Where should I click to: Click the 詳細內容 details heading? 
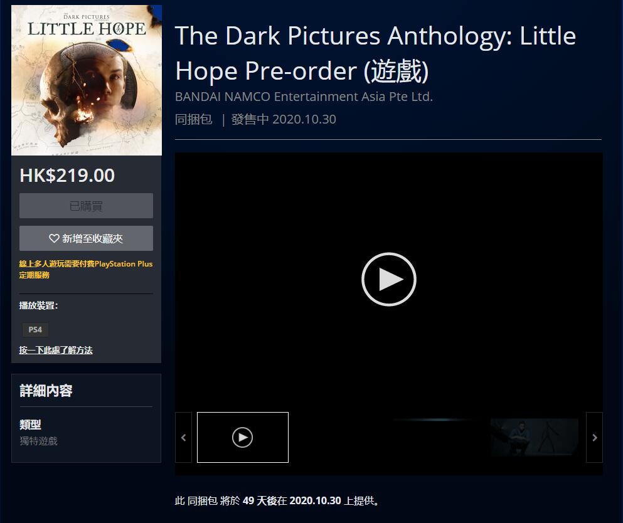click(x=46, y=390)
